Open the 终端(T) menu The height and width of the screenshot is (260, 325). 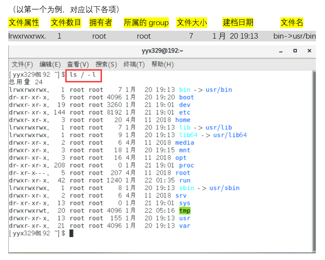click(x=134, y=64)
